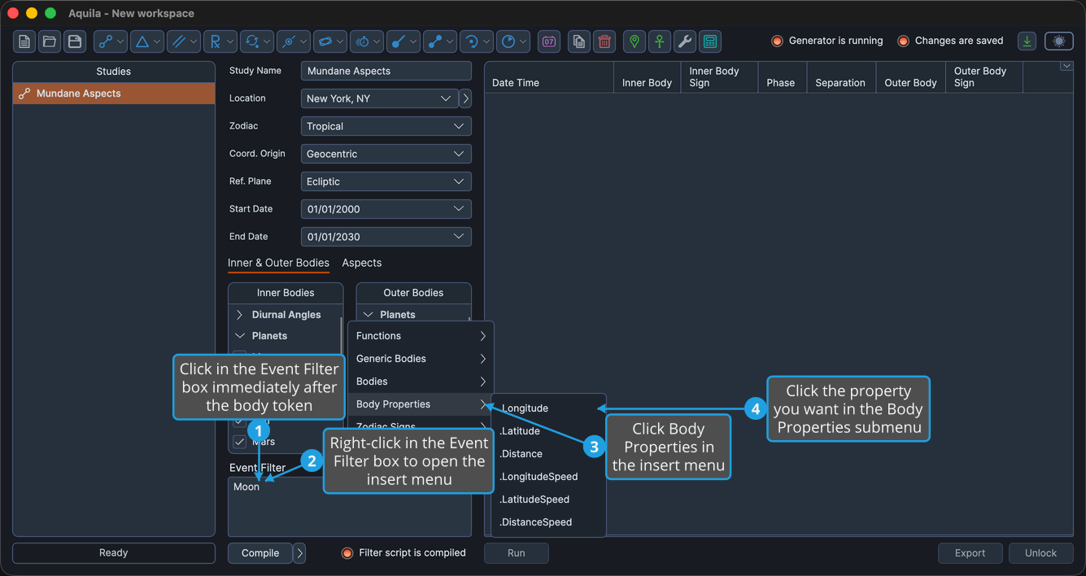Screen dimensions: 1086x576
Task: Click the wrench settings icon
Action: pyautogui.click(x=685, y=41)
